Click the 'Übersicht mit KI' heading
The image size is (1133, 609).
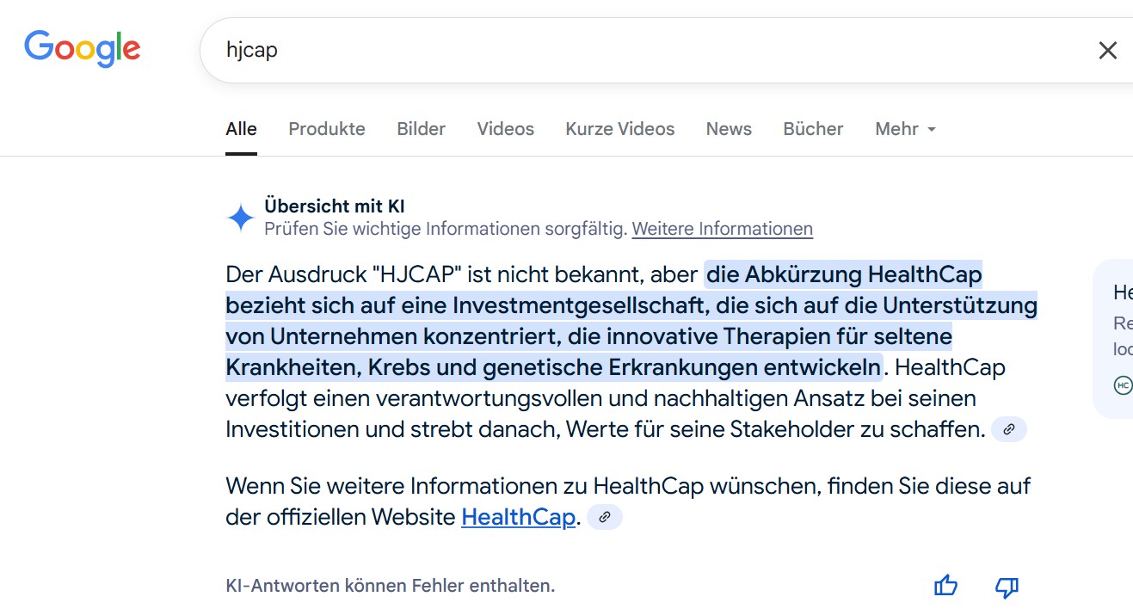click(x=335, y=206)
